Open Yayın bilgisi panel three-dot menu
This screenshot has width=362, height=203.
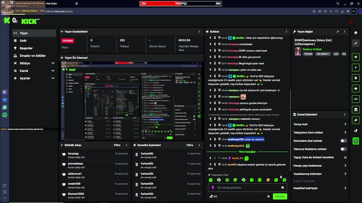(344, 32)
